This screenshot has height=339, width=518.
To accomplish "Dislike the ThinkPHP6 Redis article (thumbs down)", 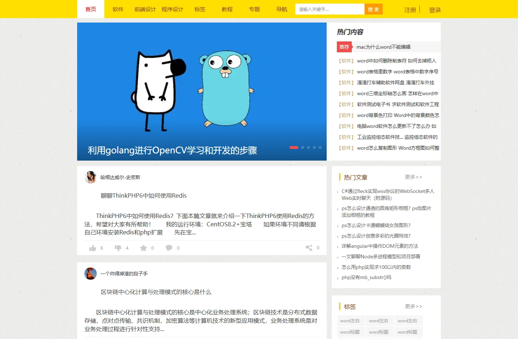I will point(118,248).
